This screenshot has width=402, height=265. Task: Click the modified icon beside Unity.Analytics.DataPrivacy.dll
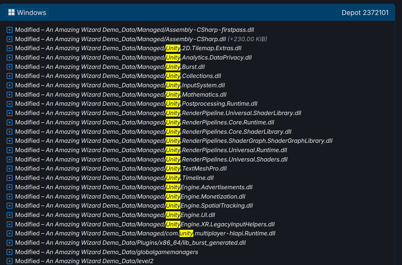pos(9,58)
